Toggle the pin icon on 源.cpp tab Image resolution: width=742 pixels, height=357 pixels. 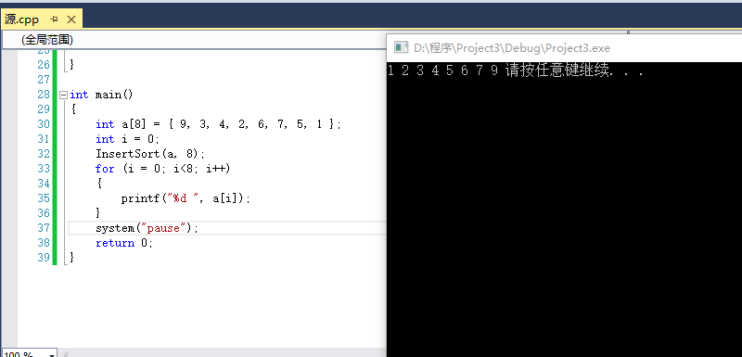pyautogui.click(x=55, y=19)
